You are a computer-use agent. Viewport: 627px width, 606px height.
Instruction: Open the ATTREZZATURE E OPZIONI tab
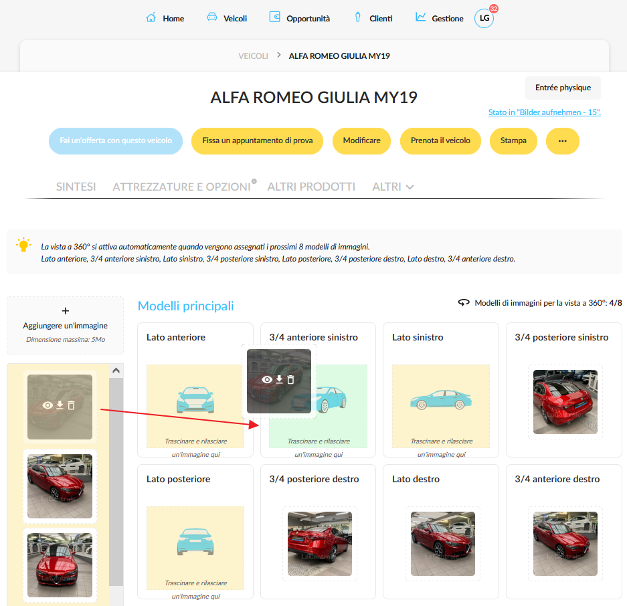click(181, 187)
